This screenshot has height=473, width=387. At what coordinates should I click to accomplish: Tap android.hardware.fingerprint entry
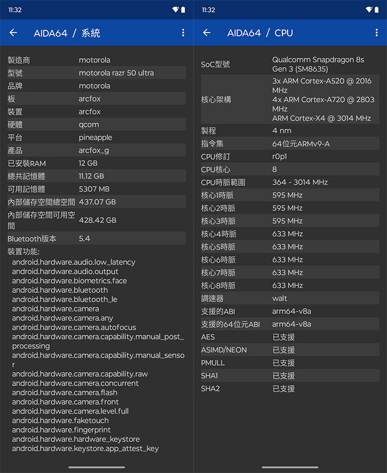coord(61,430)
